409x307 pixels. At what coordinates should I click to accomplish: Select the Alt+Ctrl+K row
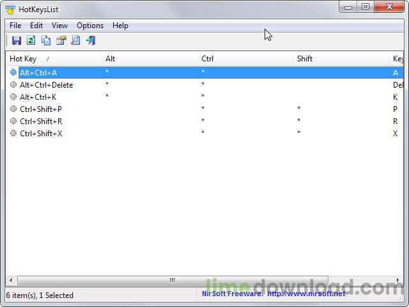pos(204,97)
